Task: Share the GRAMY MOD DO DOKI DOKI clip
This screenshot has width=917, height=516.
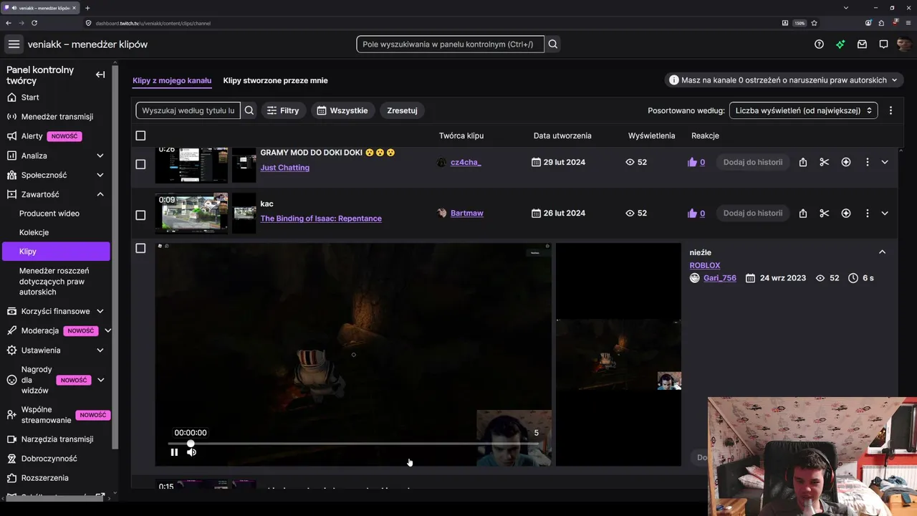Action: [803, 162]
